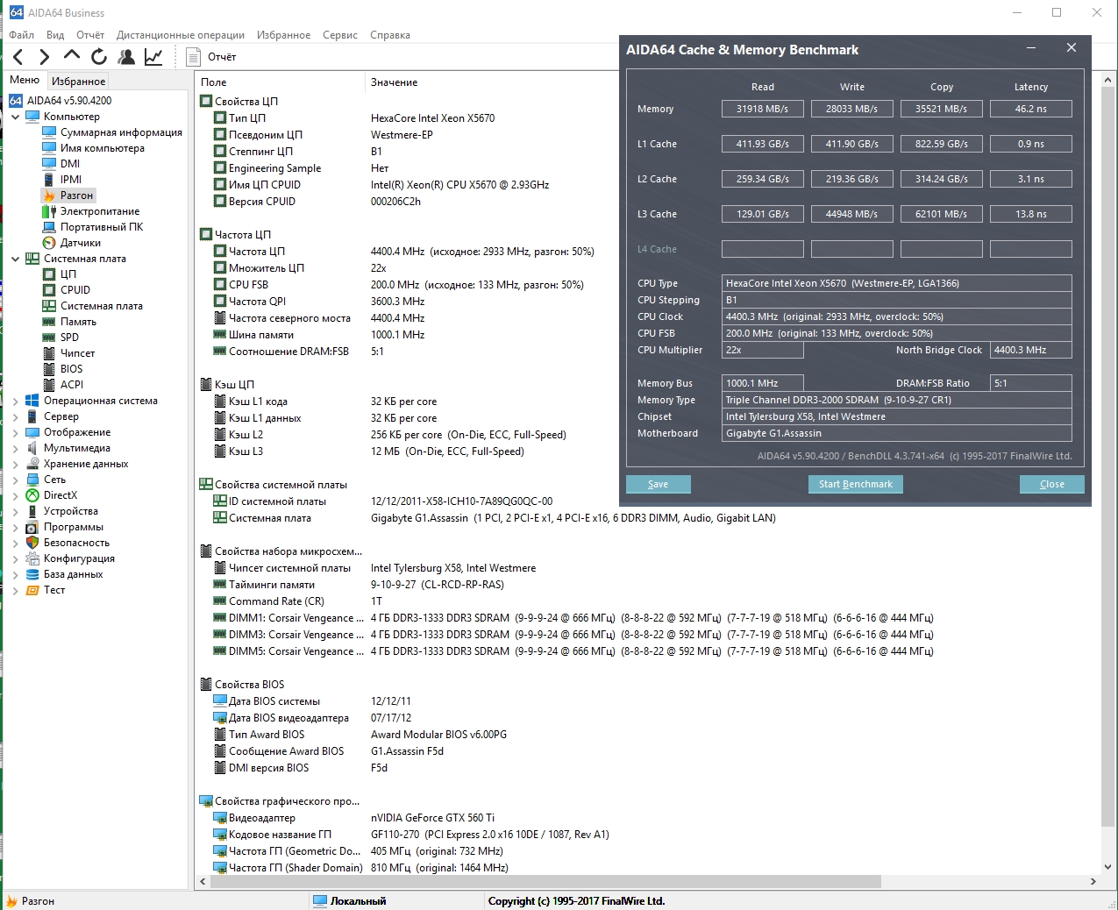The height and width of the screenshot is (910, 1118).
Task: Go up one level with Up arrow
Action: (72, 56)
